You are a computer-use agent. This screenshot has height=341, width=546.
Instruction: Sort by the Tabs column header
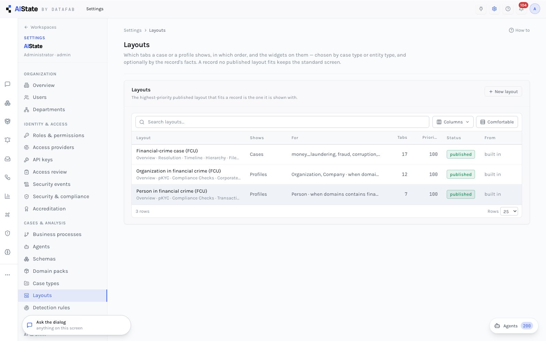[402, 138]
